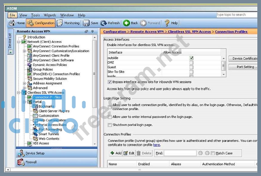Click the Save toolbar icon
This screenshot has height=176, width=261.
[91, 23]
